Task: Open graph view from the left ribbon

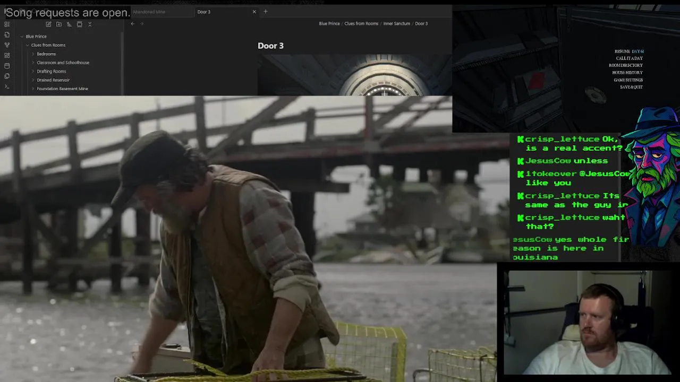Action: point(7,45)
